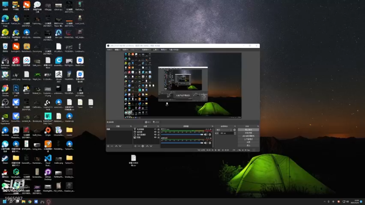Add a new scene with plus button

[x=108, y=146]
